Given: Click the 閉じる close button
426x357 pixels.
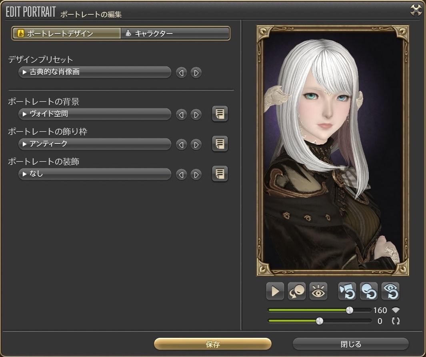Looking at the screenshot, I should 350,344.
